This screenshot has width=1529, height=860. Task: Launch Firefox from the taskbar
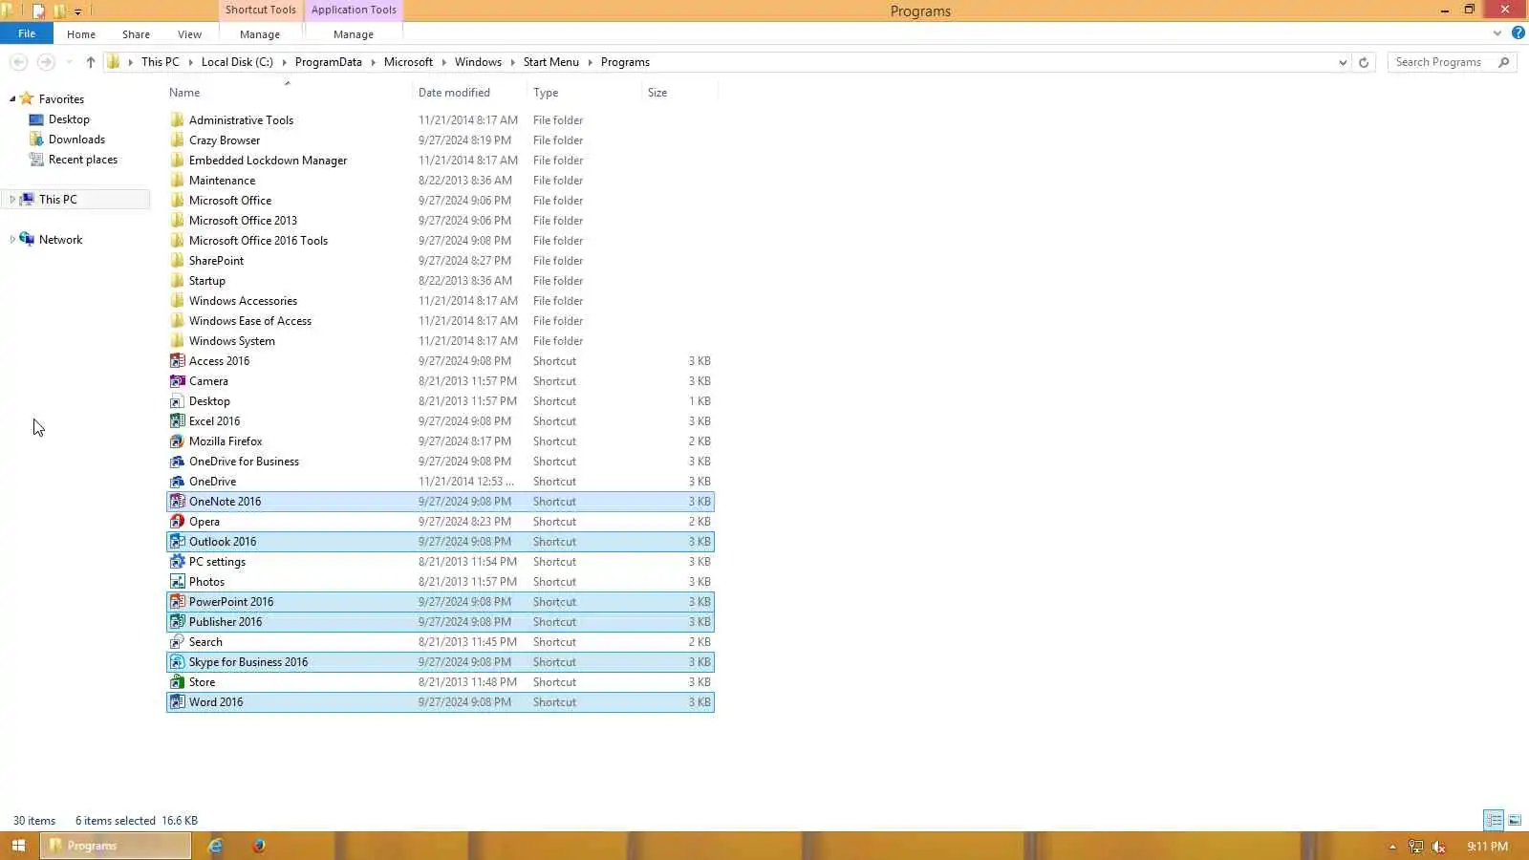point(259,846)
